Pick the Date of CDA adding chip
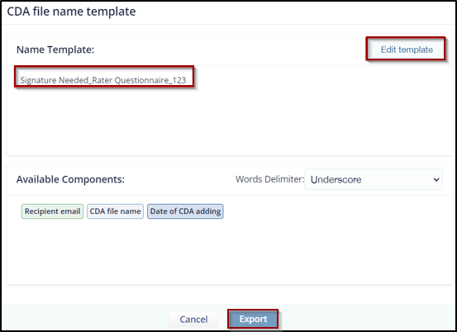 [185, 211]
